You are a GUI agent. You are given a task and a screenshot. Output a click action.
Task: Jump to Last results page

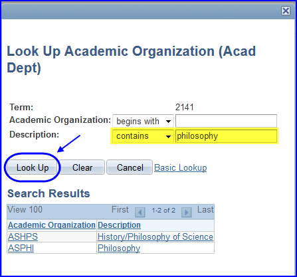[205, 209]
